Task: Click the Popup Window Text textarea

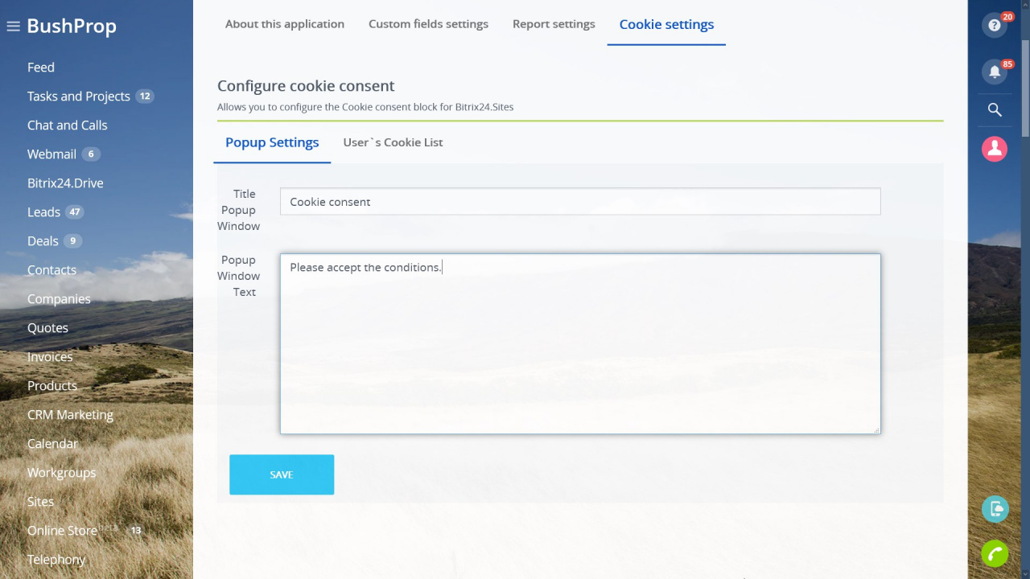Action: [580, 344]
